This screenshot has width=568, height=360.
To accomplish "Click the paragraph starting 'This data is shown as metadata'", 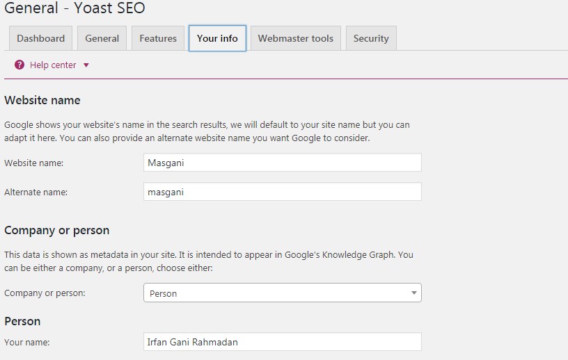I will click(209, 261).
